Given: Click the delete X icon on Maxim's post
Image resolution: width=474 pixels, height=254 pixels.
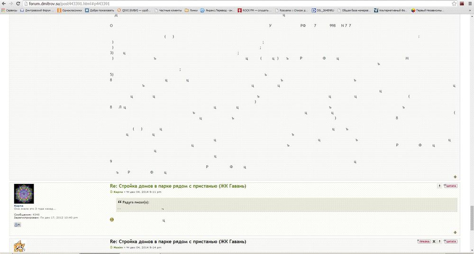Looking at the screenshot, I should point(434,242).
